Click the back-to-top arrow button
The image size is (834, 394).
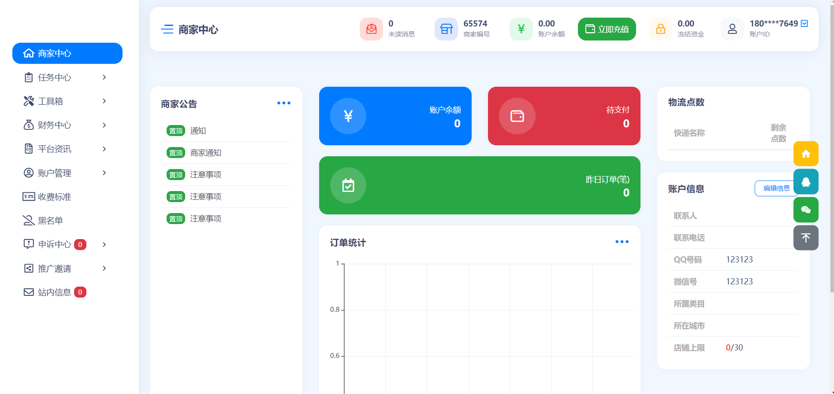tap(806, 238)
